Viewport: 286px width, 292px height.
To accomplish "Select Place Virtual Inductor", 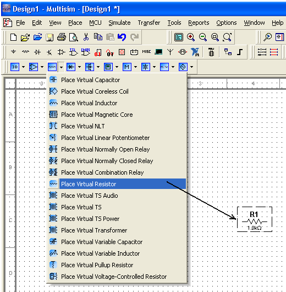I will 117,103.
